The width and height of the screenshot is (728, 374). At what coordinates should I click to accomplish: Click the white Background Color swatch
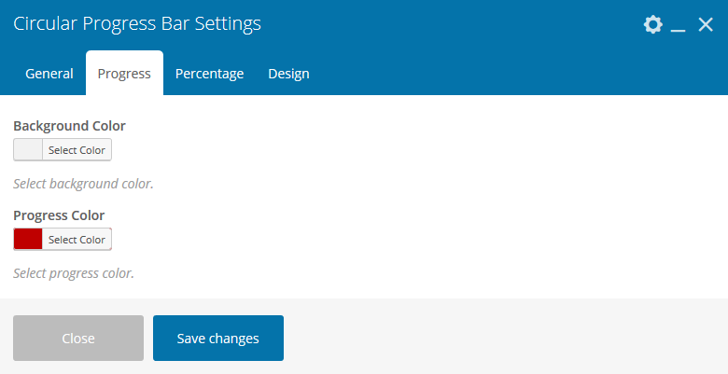point(28,150)
